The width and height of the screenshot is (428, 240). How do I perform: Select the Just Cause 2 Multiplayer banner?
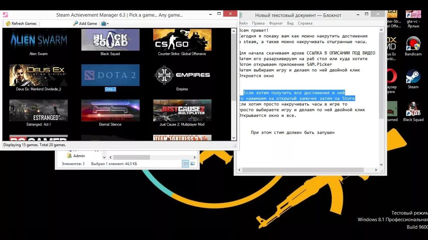coord(182,110)
